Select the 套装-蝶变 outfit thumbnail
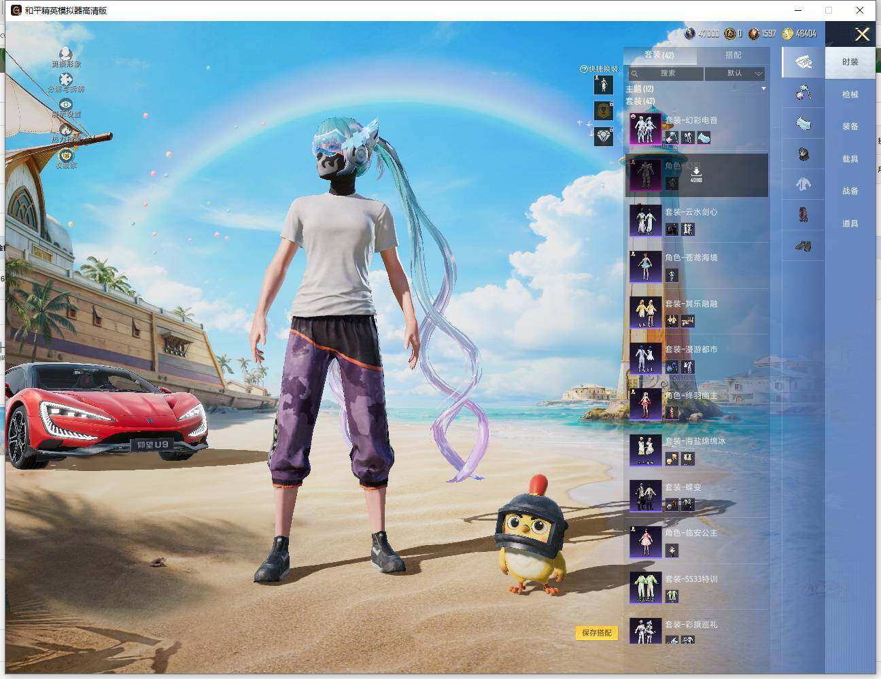 (x=645, y=496)
